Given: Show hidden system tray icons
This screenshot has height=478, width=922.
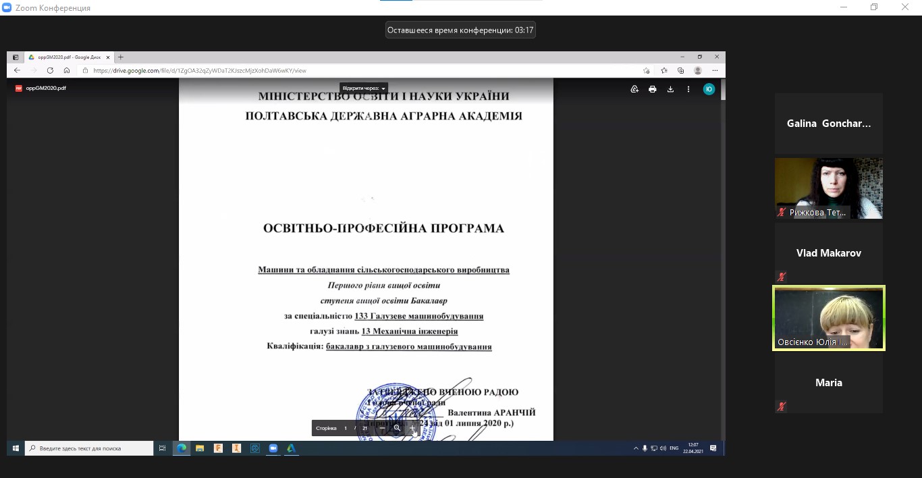Looking at the screenshot, I should point(635,448).
